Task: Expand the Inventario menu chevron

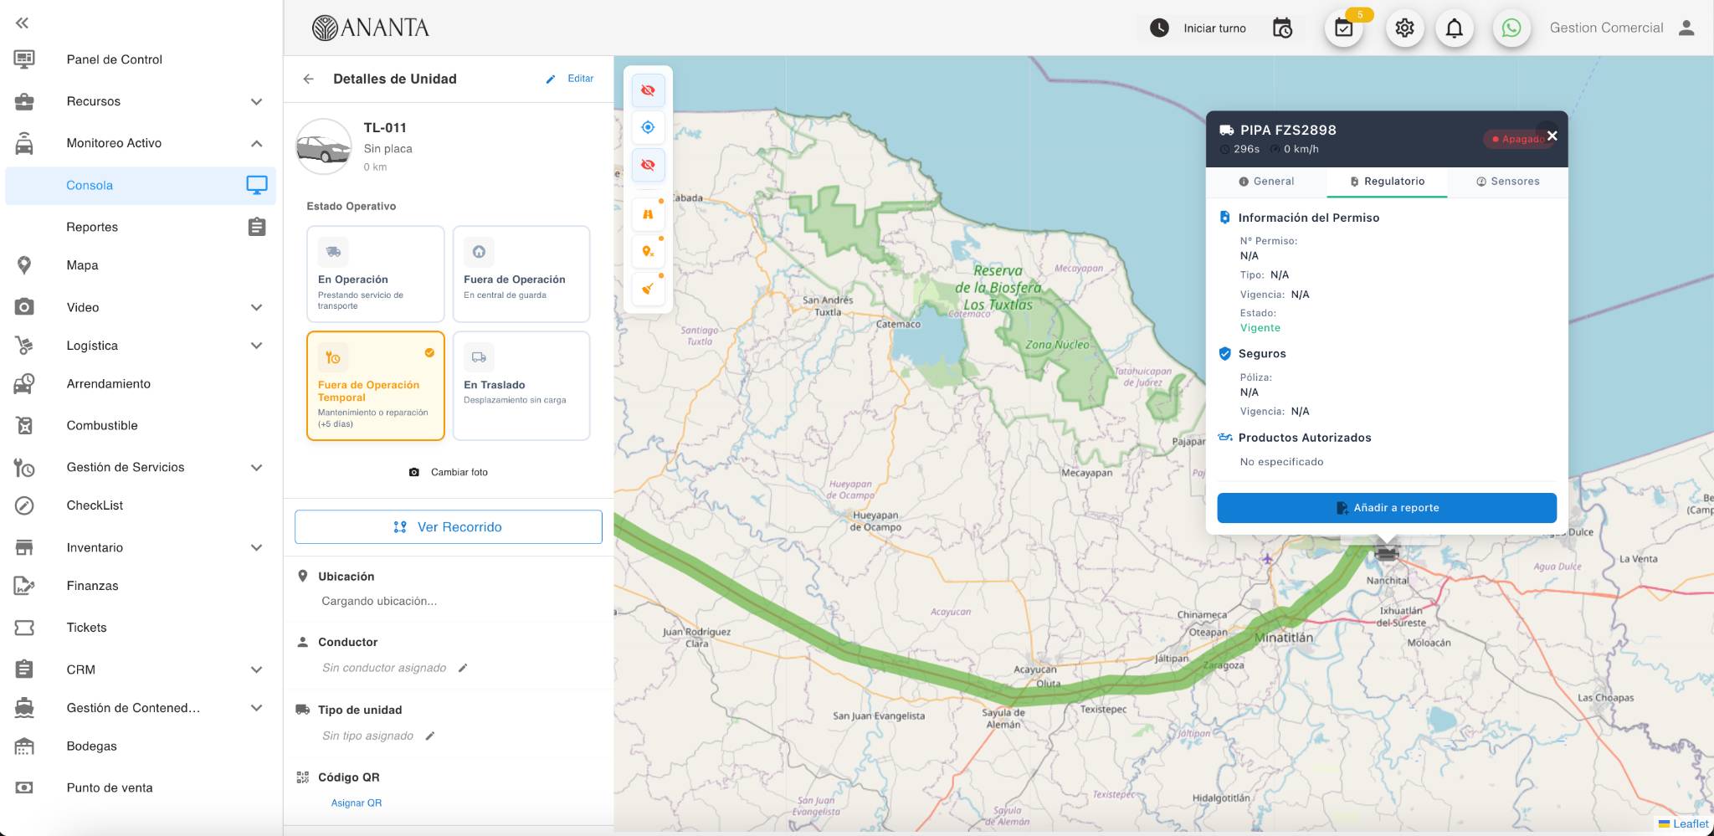Action: [x=256, y=547]
